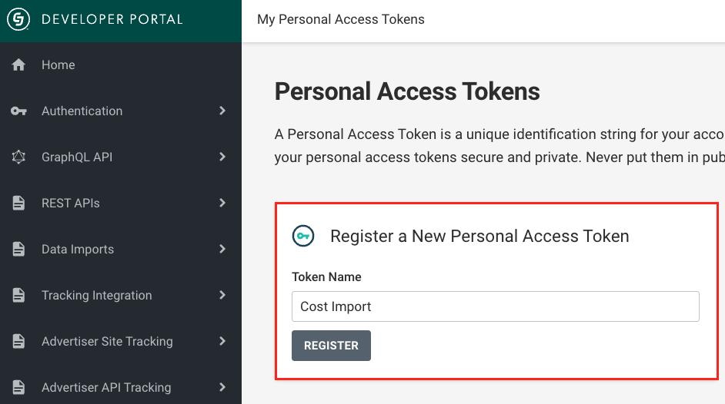Click the Tracking Integration document icon
The width and height of the screenshot is (725, 404).
coord(18,296)
